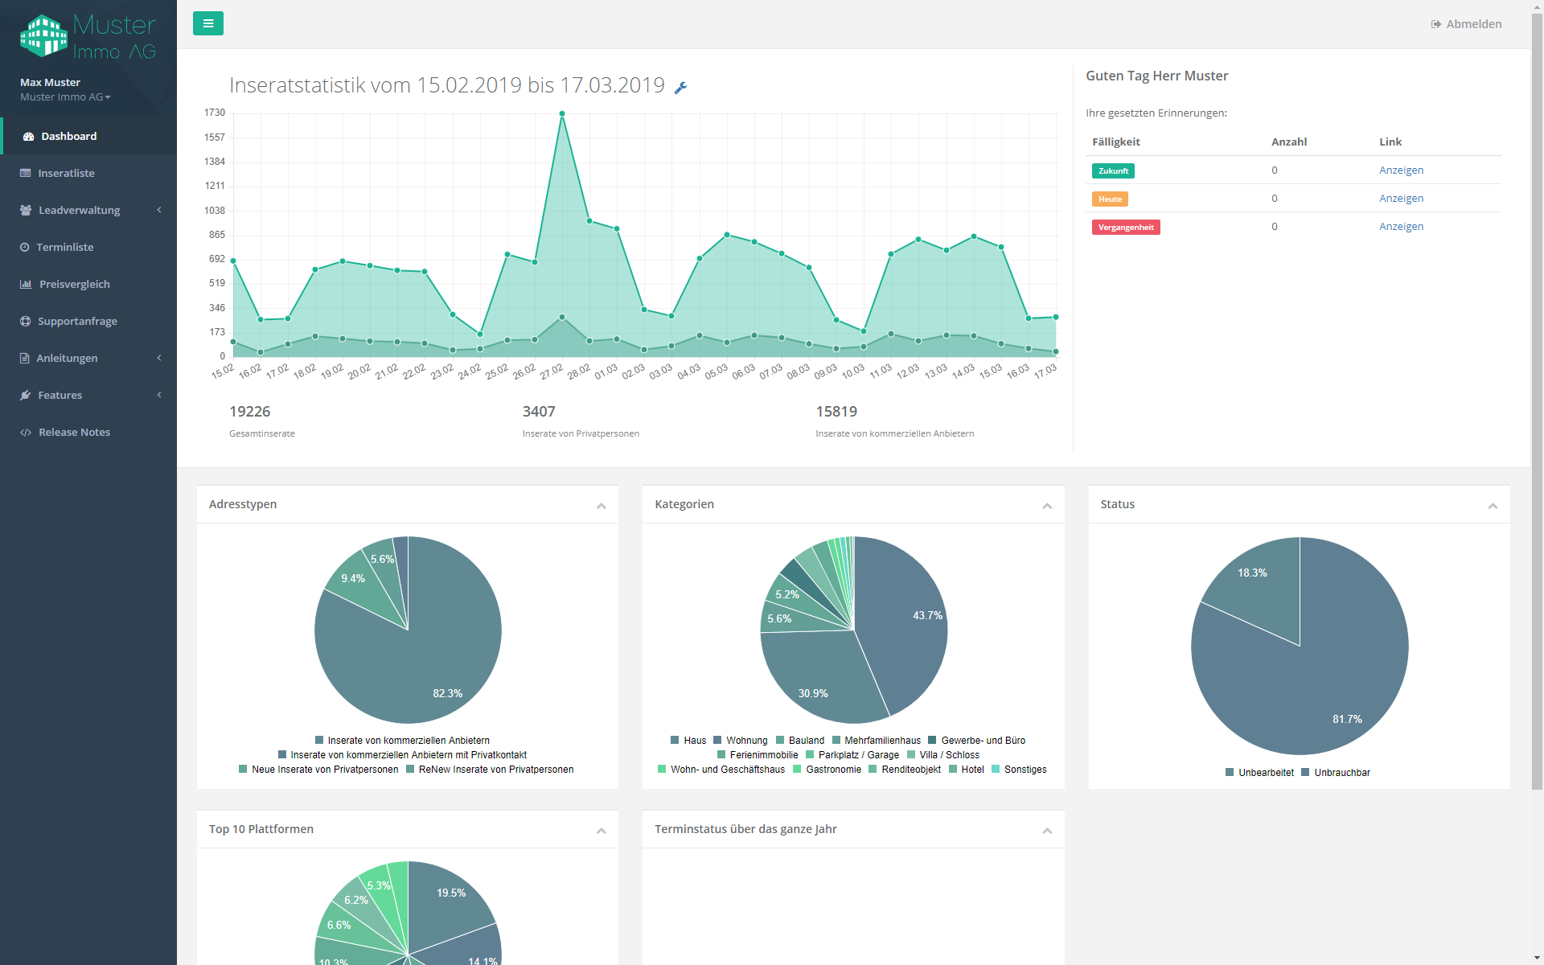Click the Muster Immo AG building logo
The height and width of the screenshot is (965, 1544).
tap(44, 36)
